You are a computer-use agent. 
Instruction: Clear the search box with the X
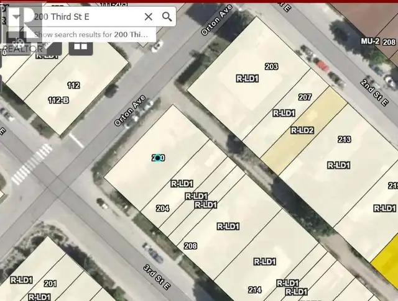pyautogui.click(x=149, y=17)
